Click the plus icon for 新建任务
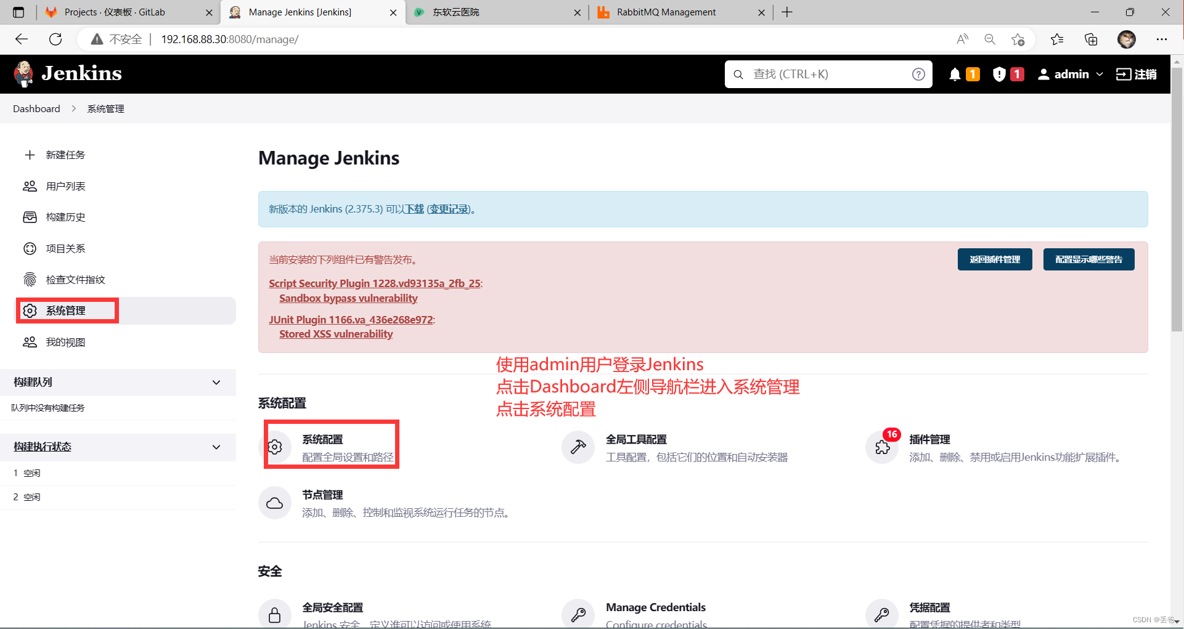Image resolution: width=1184 pixels, height=629 pixels. click(x=30, y=155)
